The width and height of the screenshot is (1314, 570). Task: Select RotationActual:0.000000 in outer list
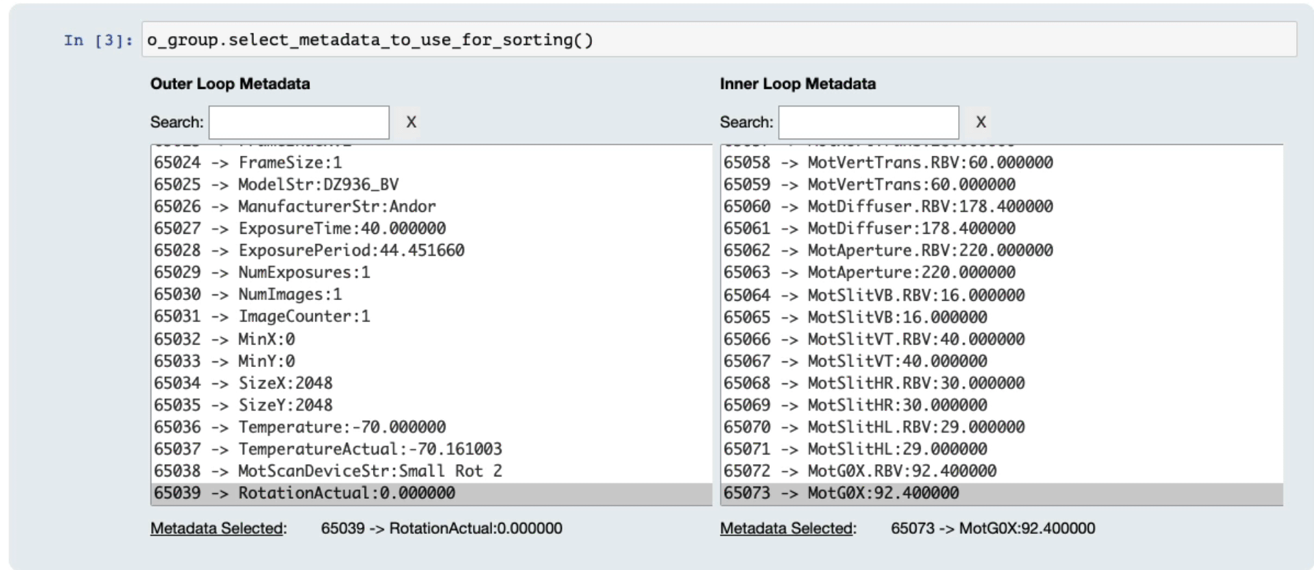click(x=346, y=493)
